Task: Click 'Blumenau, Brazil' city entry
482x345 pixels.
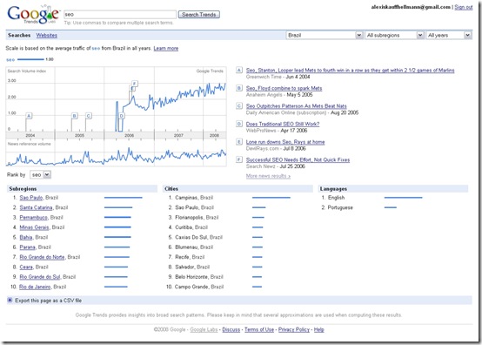Action: pyautogui.click(x=194, y=247)
